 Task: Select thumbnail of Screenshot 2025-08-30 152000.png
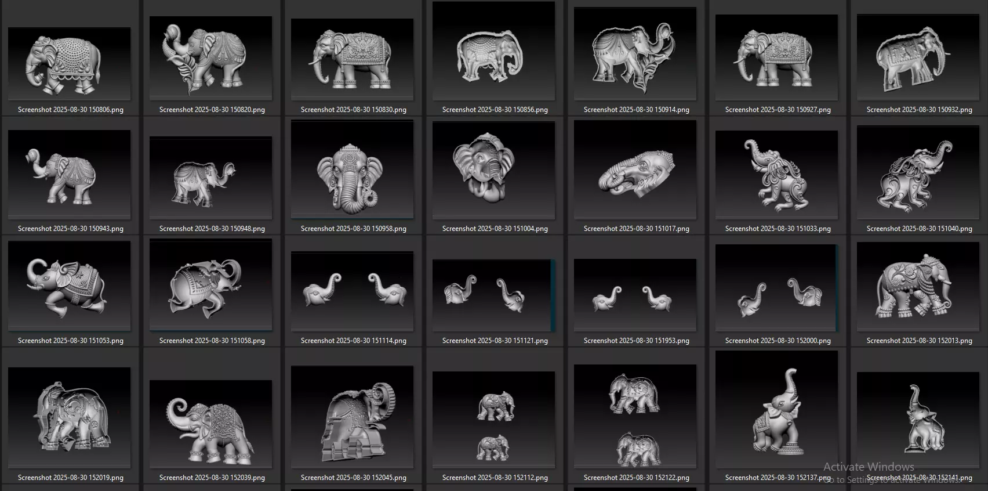(x=777, y=288)
